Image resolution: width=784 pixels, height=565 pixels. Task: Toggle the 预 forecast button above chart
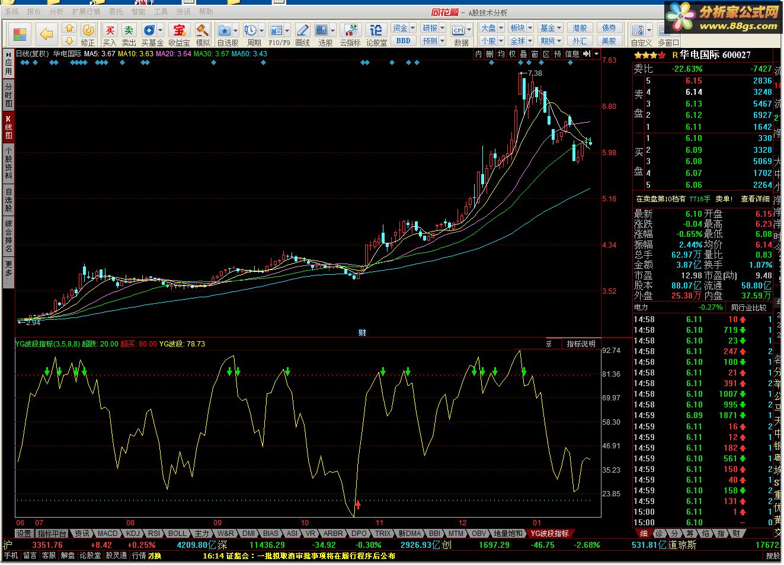pos(558,54)
